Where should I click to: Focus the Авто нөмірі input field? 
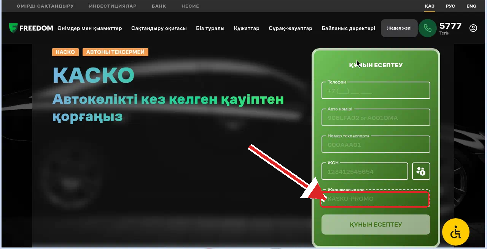pyautogui.click(x=376, y=117)
